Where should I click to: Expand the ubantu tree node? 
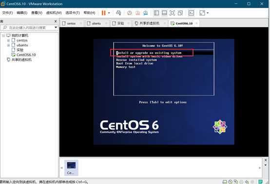(x=8, y=45)
